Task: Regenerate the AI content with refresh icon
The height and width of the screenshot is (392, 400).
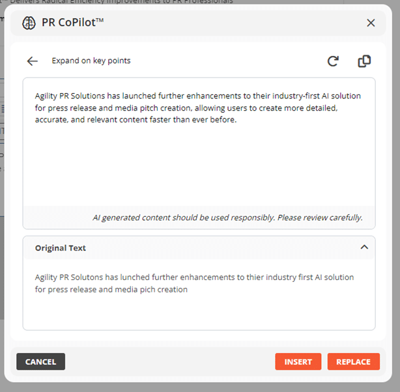Action: point(333,61)
